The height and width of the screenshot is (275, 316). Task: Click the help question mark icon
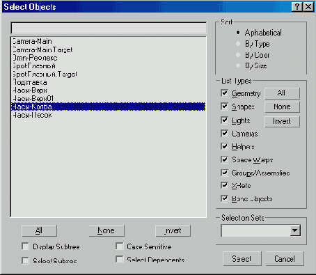(x=297, y=7)
